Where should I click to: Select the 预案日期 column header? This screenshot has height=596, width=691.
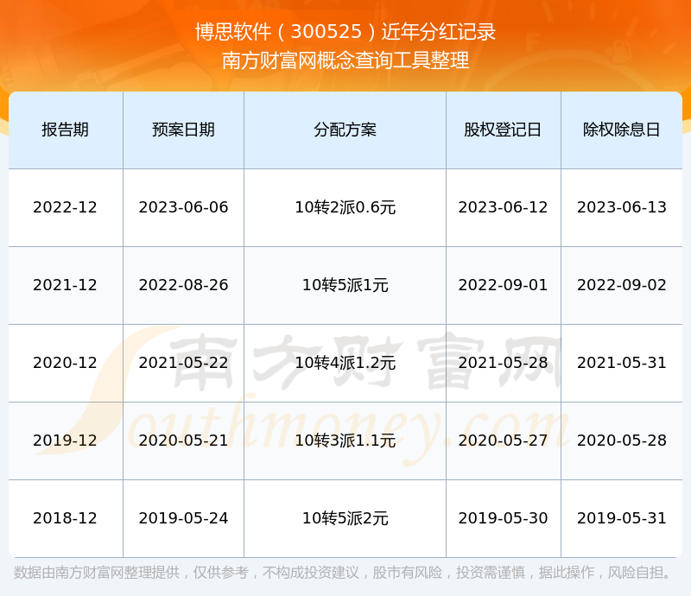(183, 130)
